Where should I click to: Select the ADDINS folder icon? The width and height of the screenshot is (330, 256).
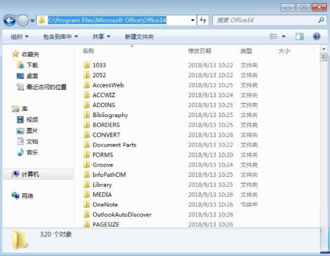point(86,105)
